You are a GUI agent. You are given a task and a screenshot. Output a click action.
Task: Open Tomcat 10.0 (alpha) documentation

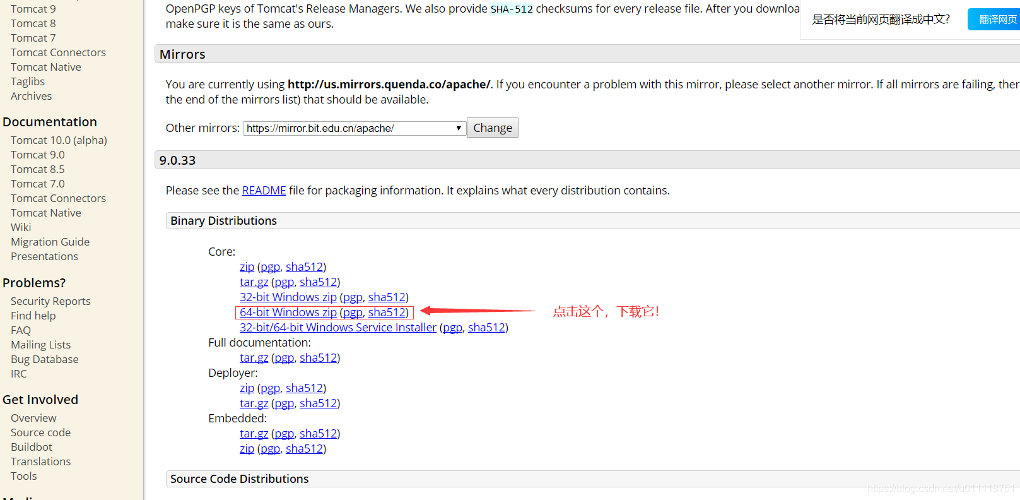click(x=59, y=140)
